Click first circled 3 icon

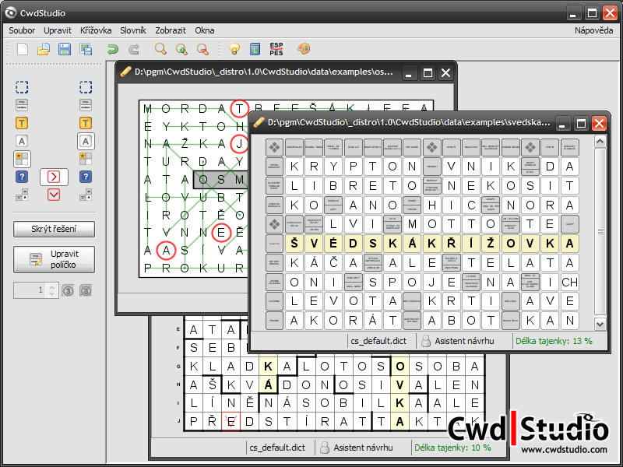(68, 290)
